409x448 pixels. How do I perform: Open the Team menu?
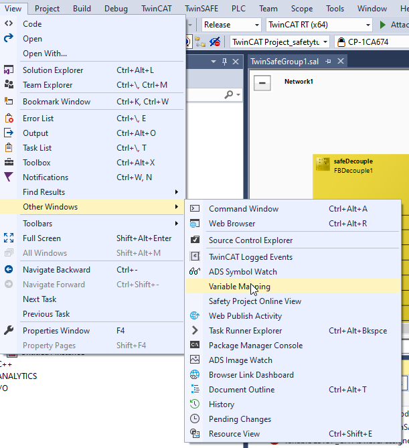point(268,9)
